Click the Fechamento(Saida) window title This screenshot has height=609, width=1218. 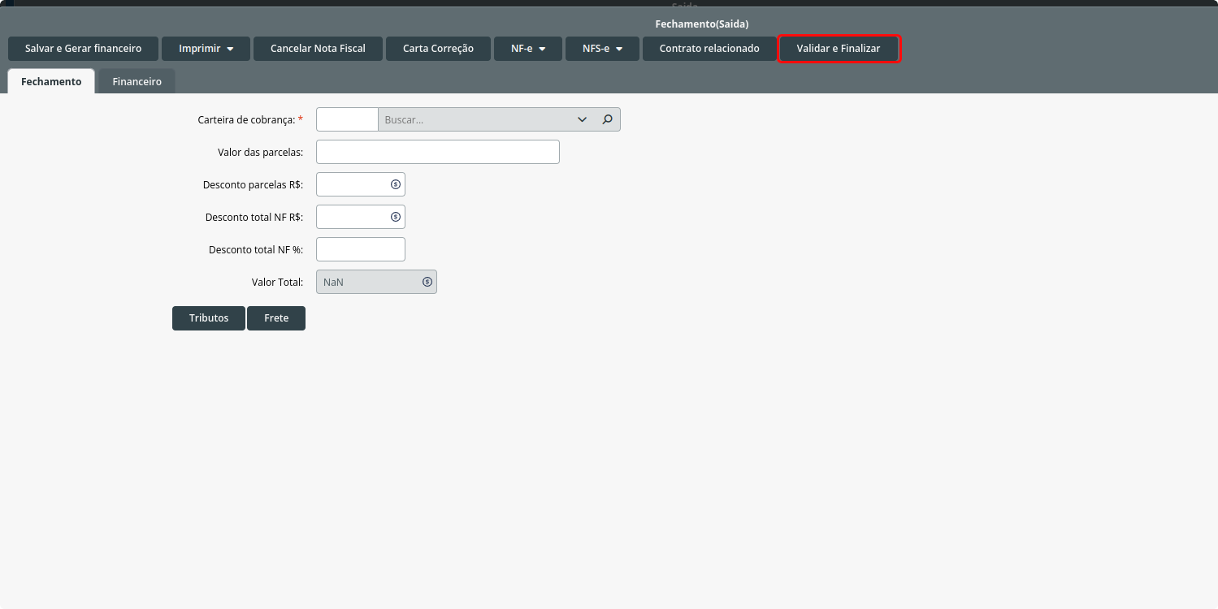tap(701, 24)
